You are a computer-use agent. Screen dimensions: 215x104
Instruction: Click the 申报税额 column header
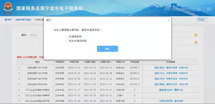pos(135,62)
